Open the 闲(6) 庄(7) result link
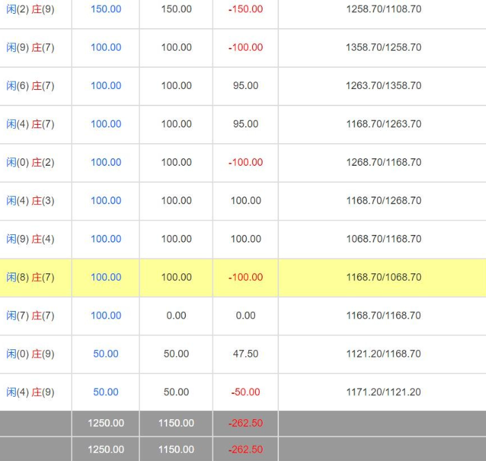The image size is (486, 461). click(x=30, y=86)
